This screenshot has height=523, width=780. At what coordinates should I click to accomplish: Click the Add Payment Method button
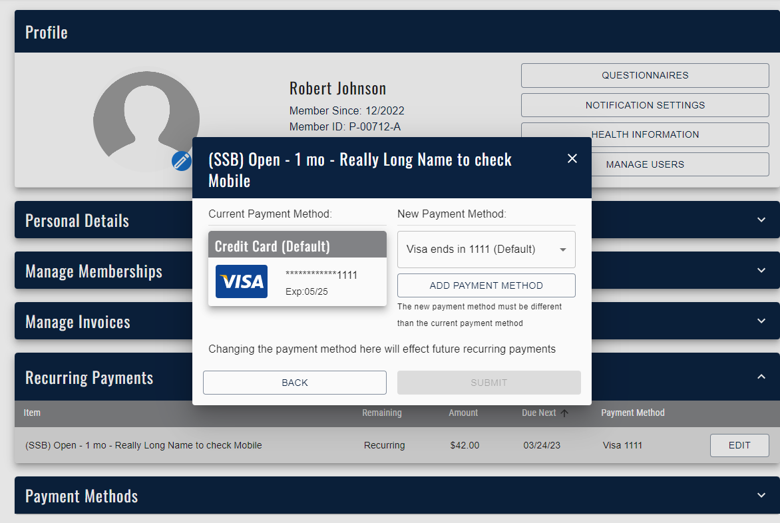tap(486, 285)
